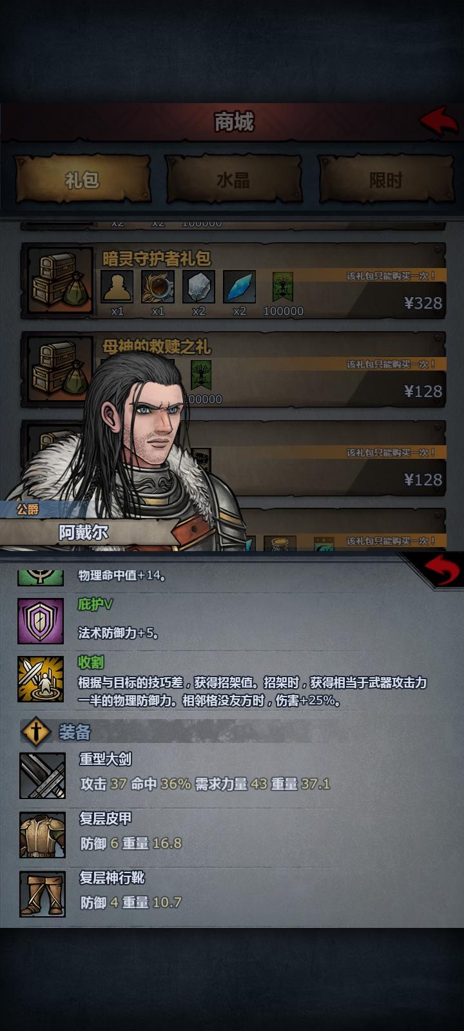Select the 重型大剑 weapon icon
Screen dimensions: 464x1031
(43, 775)
